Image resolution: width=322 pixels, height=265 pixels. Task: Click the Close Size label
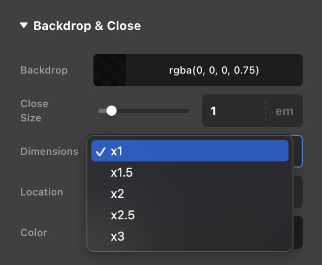[35, 111]
